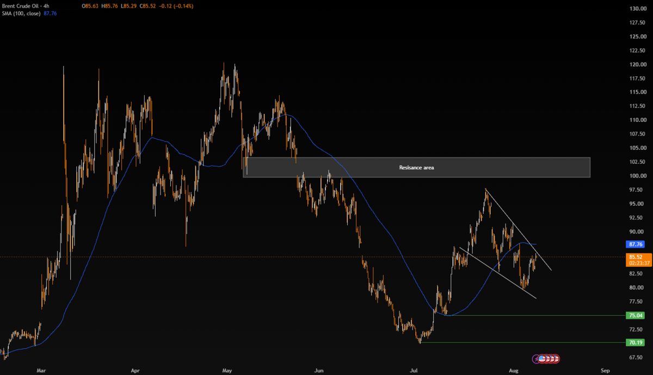Screen dimensions: 653x375
Task: Click the Jun label on time axis
Action: pyautogui.click(x=319, y=370)
